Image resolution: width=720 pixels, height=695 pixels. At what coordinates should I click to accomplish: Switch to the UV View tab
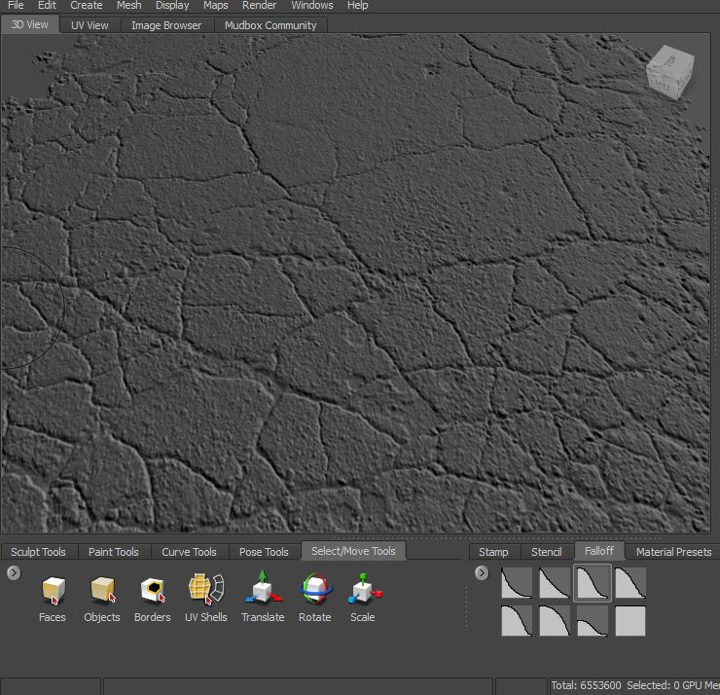tap(90, 25)
